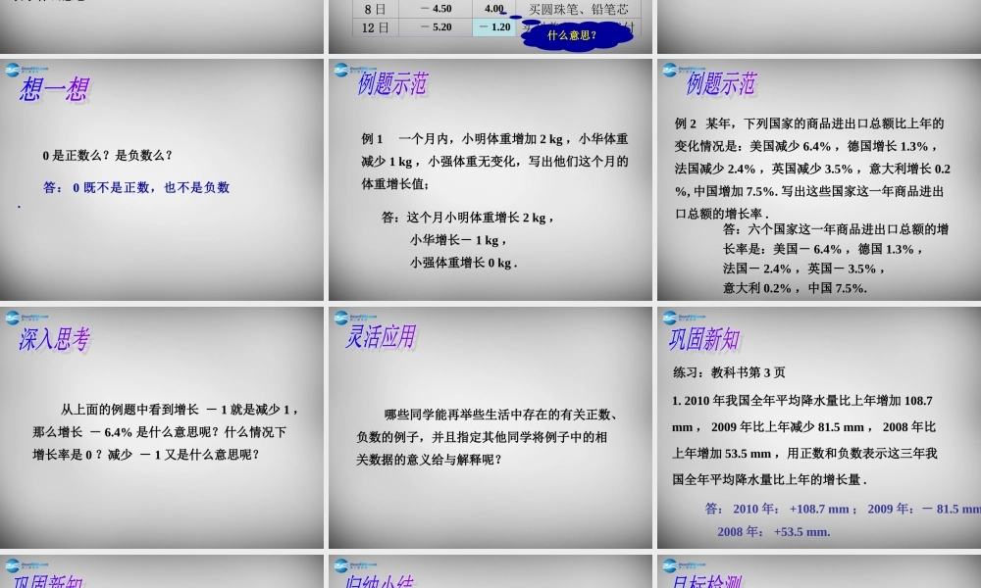Click the 目标检测 title text
Viewport: 981px width, 588px height.
point(705,581)
